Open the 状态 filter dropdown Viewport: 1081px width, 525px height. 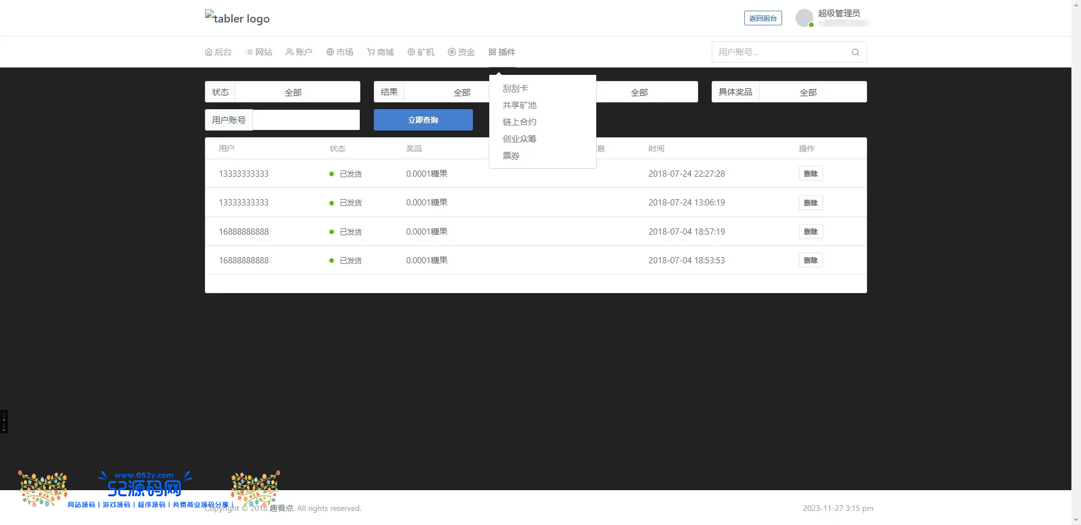click(x=297, y=92)
